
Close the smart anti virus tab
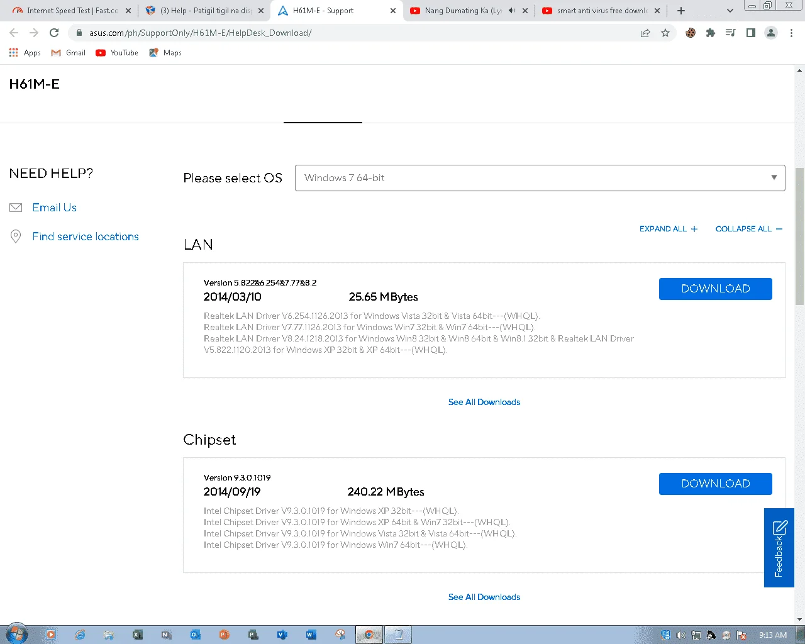(657, 11)
